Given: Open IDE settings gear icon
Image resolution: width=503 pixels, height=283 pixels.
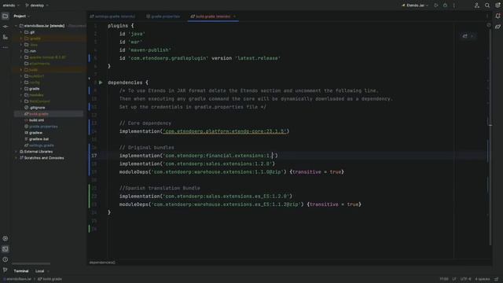Looking at the screenshot, I should tap(497, 6).
